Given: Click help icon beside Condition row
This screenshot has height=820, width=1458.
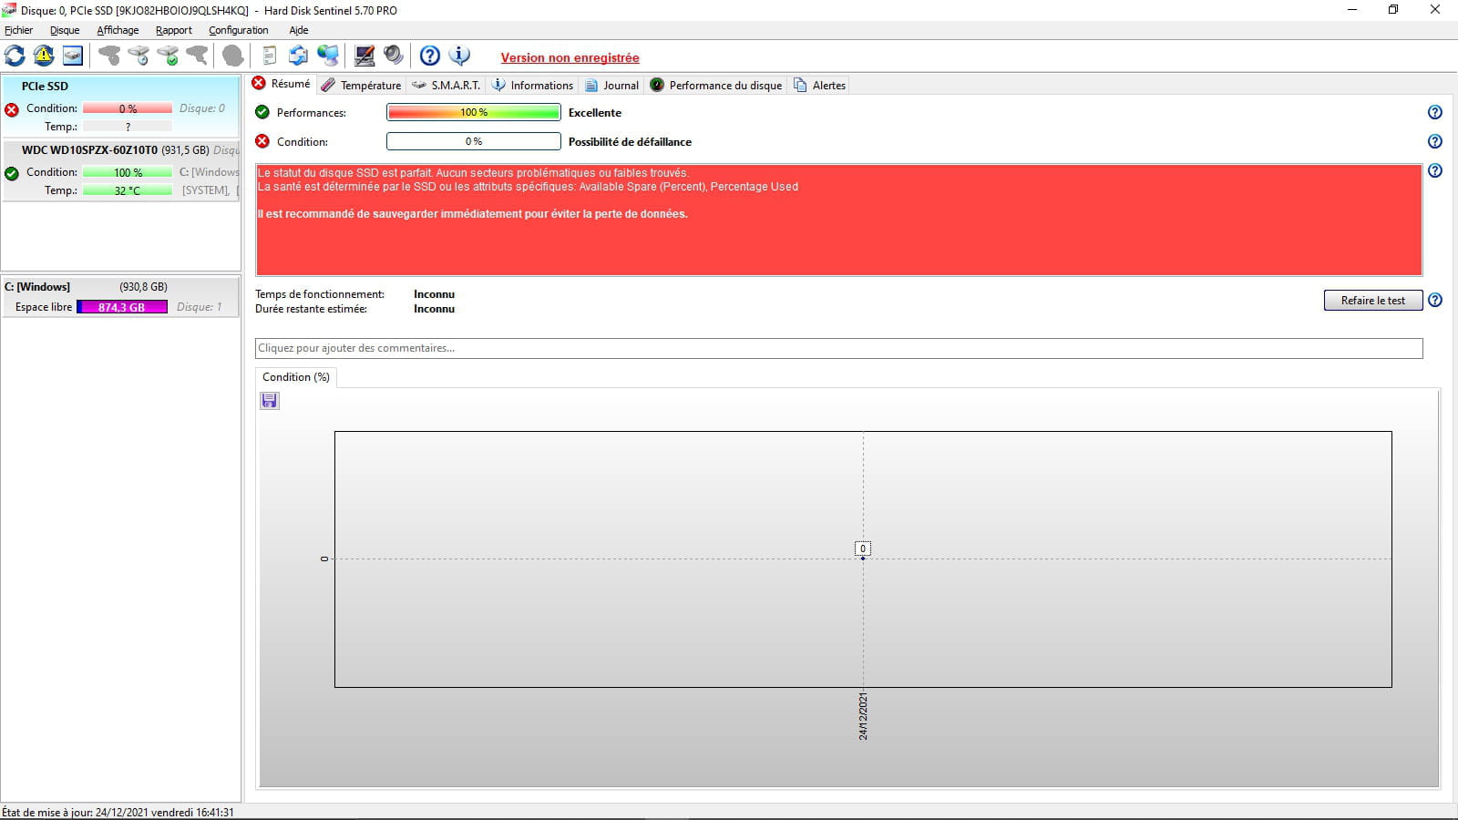Looking at the screenshot, I should 1435,141.
